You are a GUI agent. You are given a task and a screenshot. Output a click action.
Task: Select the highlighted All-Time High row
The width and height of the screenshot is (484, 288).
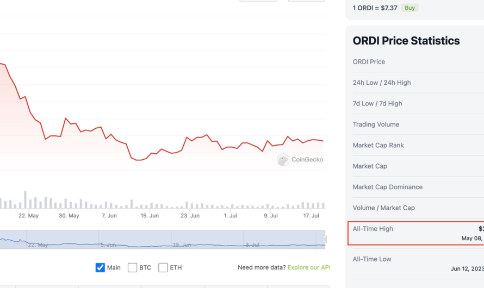click(x=416, y=233)
